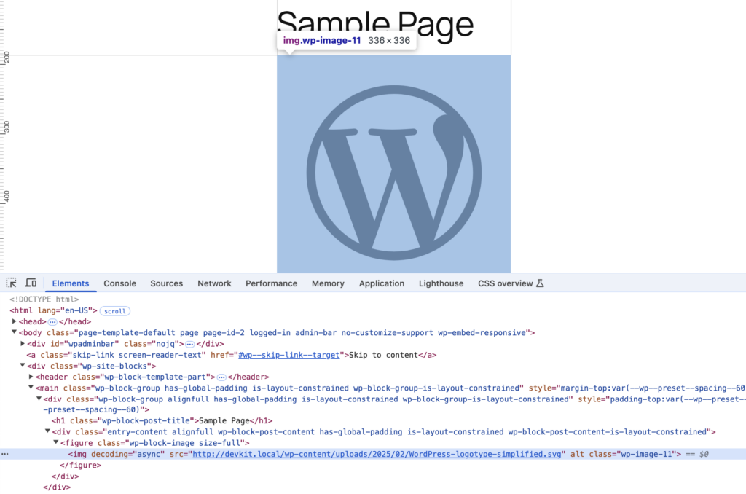Open the Application tab

(382, 283)
